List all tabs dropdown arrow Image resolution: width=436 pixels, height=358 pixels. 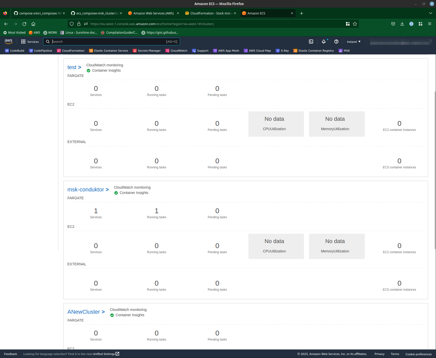pyautogui.click(x=430, y=13)
